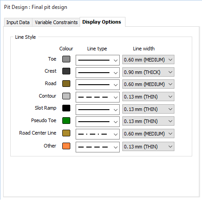Expand the Contour dashed line type dropdown
Viewport: 202px width, 201px height.
point(97,97)
